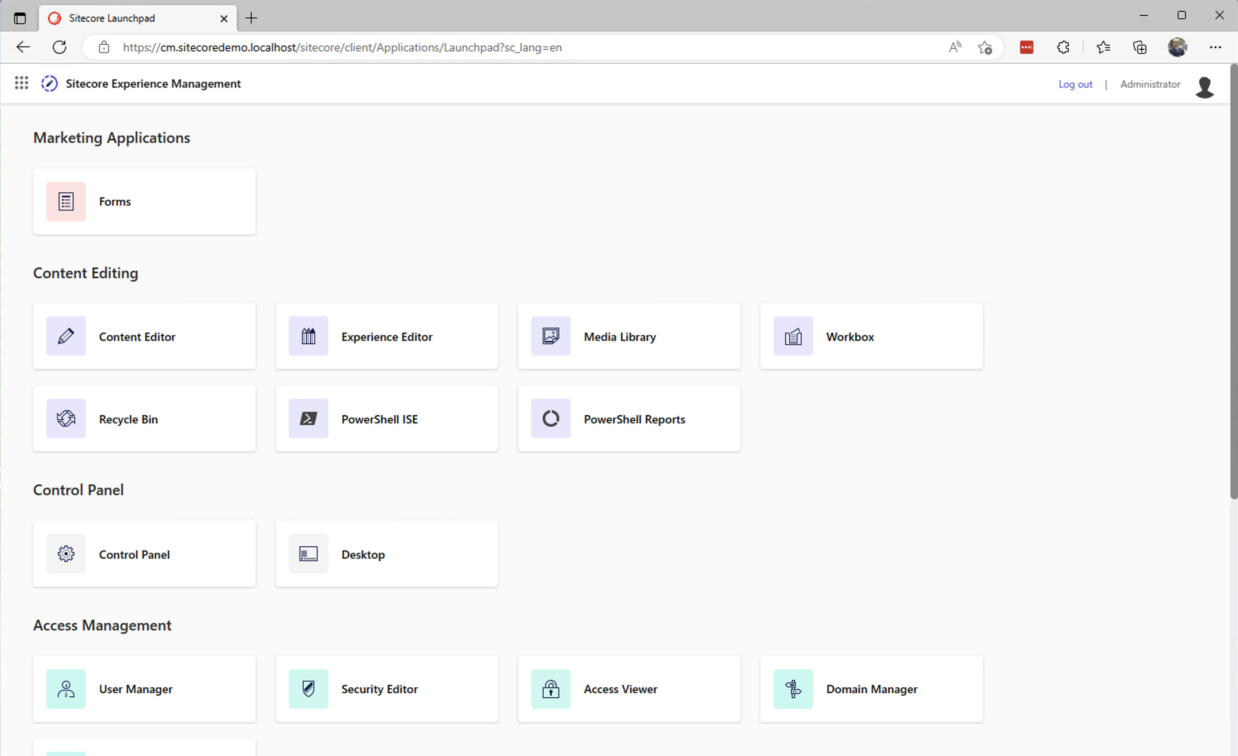Open the tab actions menu button

[x=20, y=19]
